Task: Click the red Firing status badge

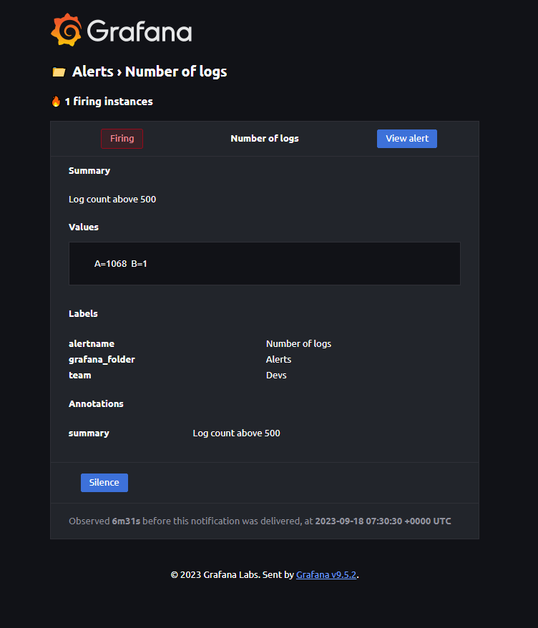Action: point(122,139)
